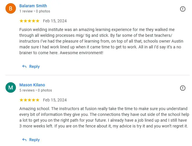Click the Reply text under Balaram Smith's review

[x=34, y=67]
